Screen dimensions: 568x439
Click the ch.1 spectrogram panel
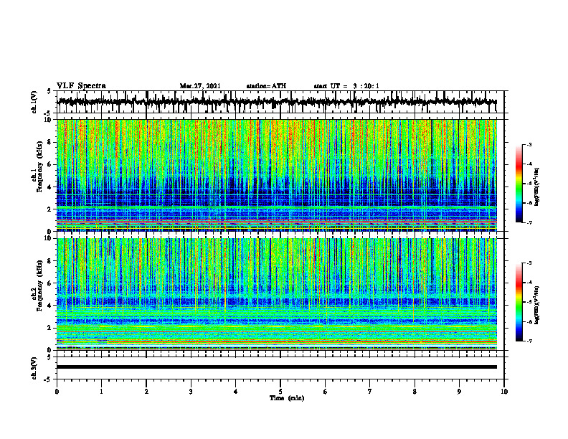point(277,175)
